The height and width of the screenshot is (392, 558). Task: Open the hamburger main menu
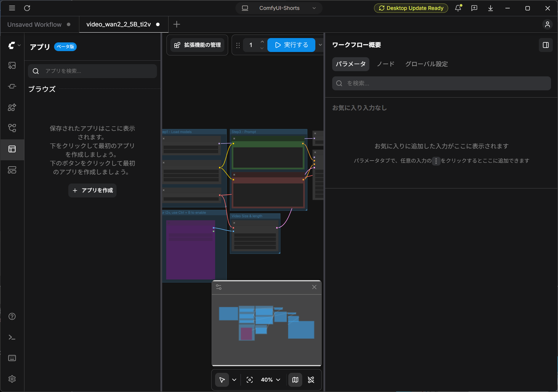(12, 8)
